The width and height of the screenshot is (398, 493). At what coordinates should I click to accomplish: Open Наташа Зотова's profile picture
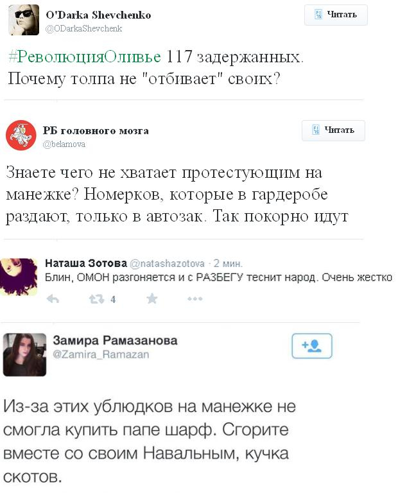19,277
